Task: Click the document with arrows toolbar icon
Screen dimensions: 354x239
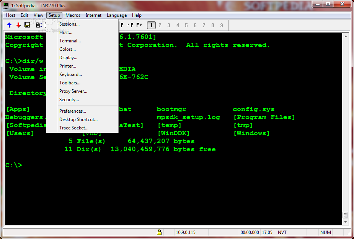Action: click(39, 25)
